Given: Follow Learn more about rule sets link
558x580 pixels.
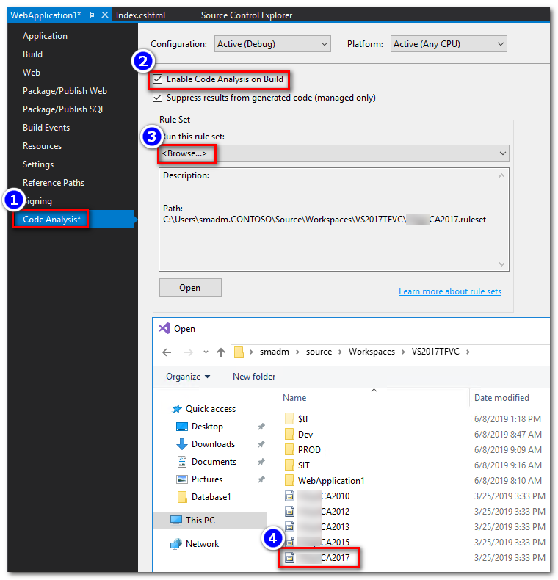Looking at the screenshot, I should 450,291.
